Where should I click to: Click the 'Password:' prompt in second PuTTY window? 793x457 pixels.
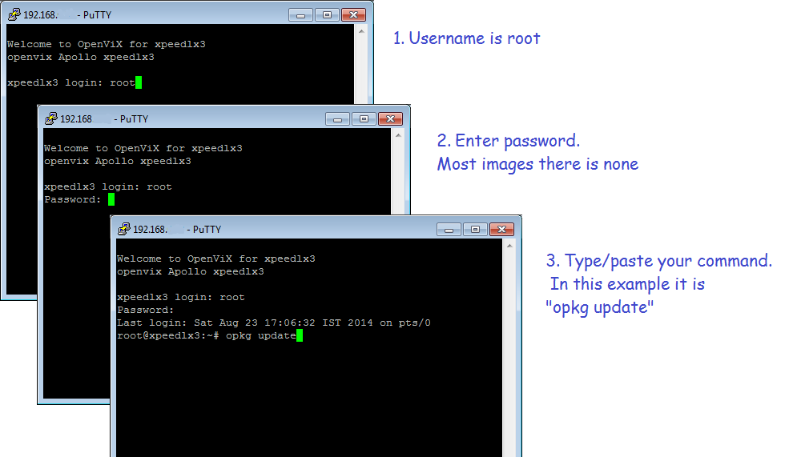72,199
